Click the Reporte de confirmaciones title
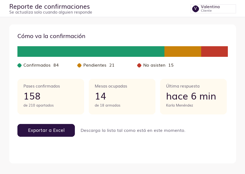 [x=50, y=7]
